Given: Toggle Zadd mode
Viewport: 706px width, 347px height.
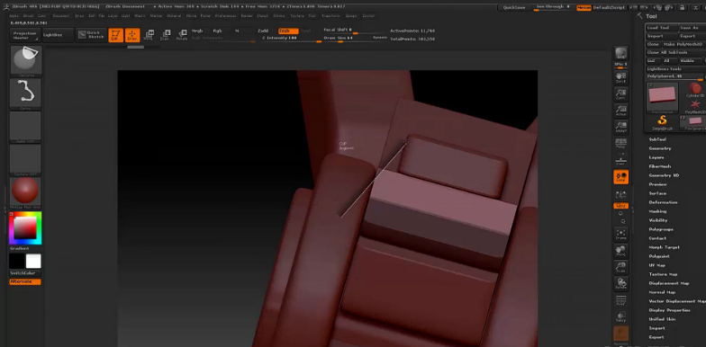Looking at the screenshot, I should click(263, 31).
